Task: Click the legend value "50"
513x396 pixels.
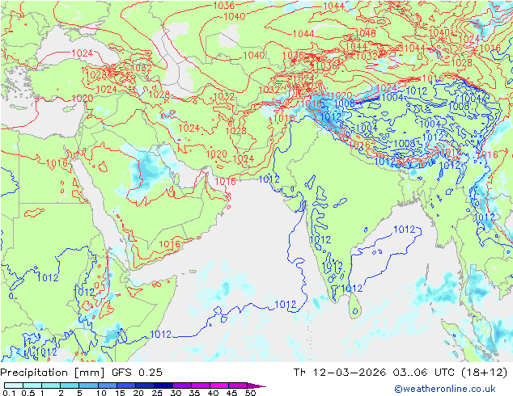Action: pyautogui.click(x=250, y=393)
